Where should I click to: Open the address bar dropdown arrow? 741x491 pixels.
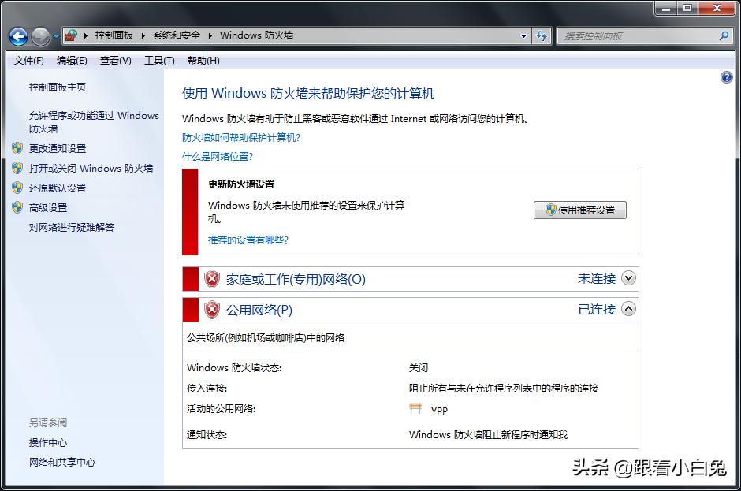tap(523, 35)
